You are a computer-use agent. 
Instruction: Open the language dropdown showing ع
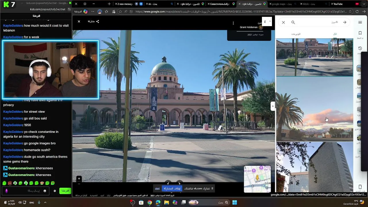(267, 22)
